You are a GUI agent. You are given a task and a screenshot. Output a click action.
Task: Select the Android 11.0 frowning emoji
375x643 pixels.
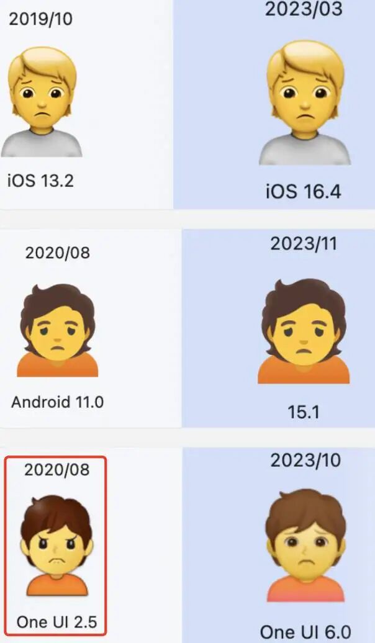coord(58,330)
